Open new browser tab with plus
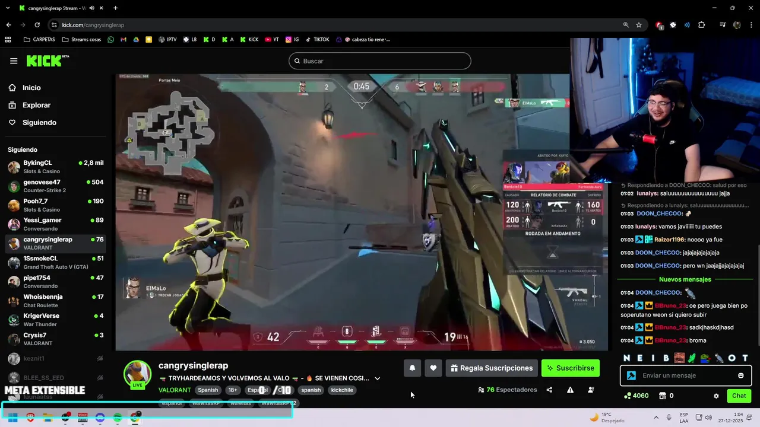Screen dimensions: 760x427 [x=115, y=8]
